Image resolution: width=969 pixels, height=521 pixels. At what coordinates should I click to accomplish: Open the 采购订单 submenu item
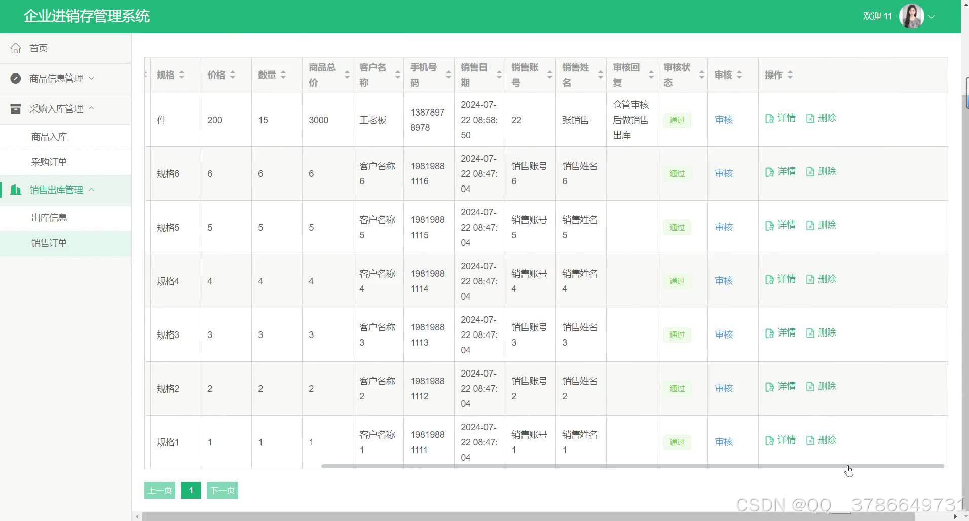(65, 162)
